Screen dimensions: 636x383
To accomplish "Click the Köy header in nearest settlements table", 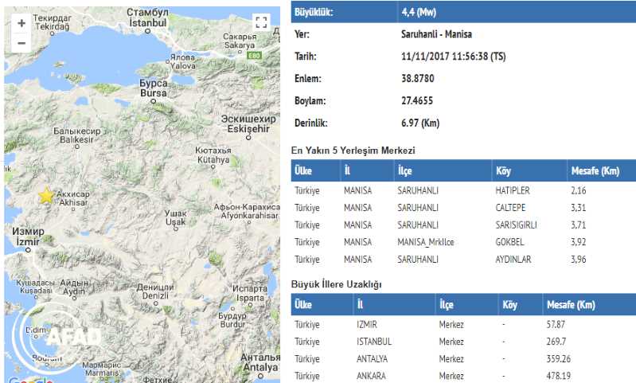I will pos(503,171).
